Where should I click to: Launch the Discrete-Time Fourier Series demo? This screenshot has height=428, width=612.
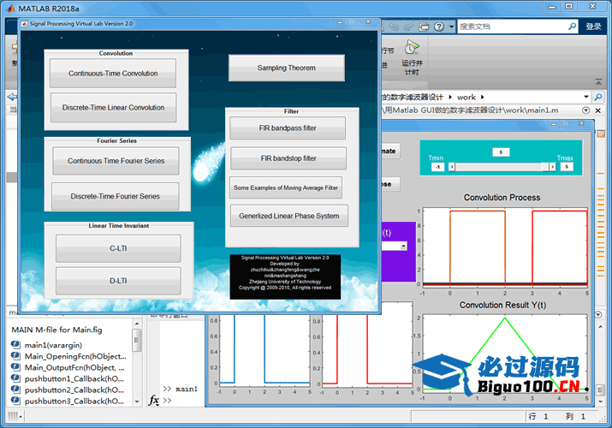tap(116, 196)
